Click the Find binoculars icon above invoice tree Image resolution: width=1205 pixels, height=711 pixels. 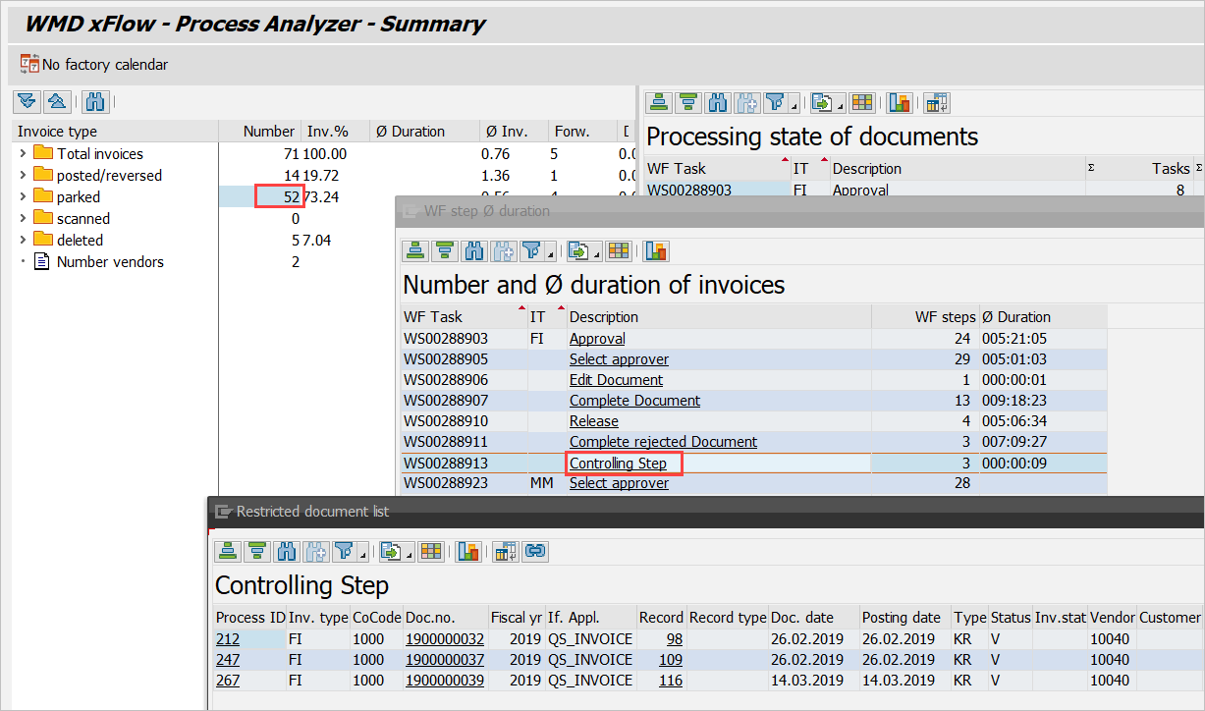click(95, 101)
